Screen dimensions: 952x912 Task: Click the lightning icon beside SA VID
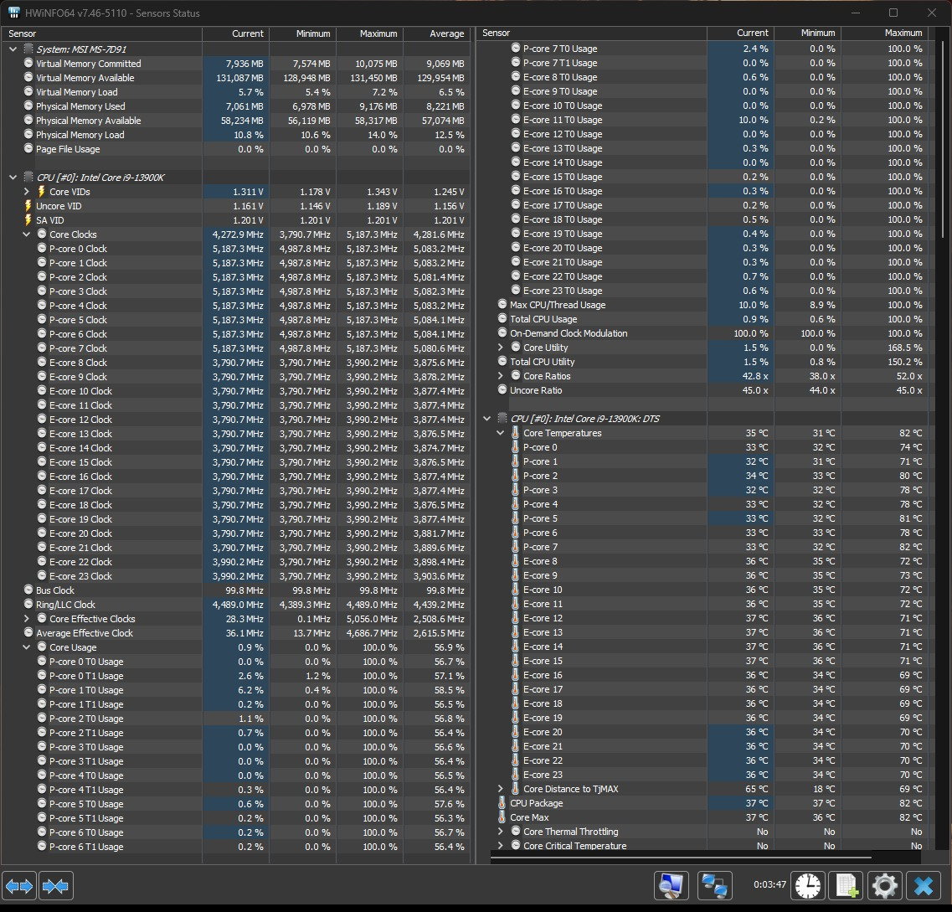point(28,219)
